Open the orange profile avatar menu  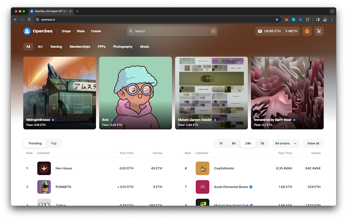point(307,31)
